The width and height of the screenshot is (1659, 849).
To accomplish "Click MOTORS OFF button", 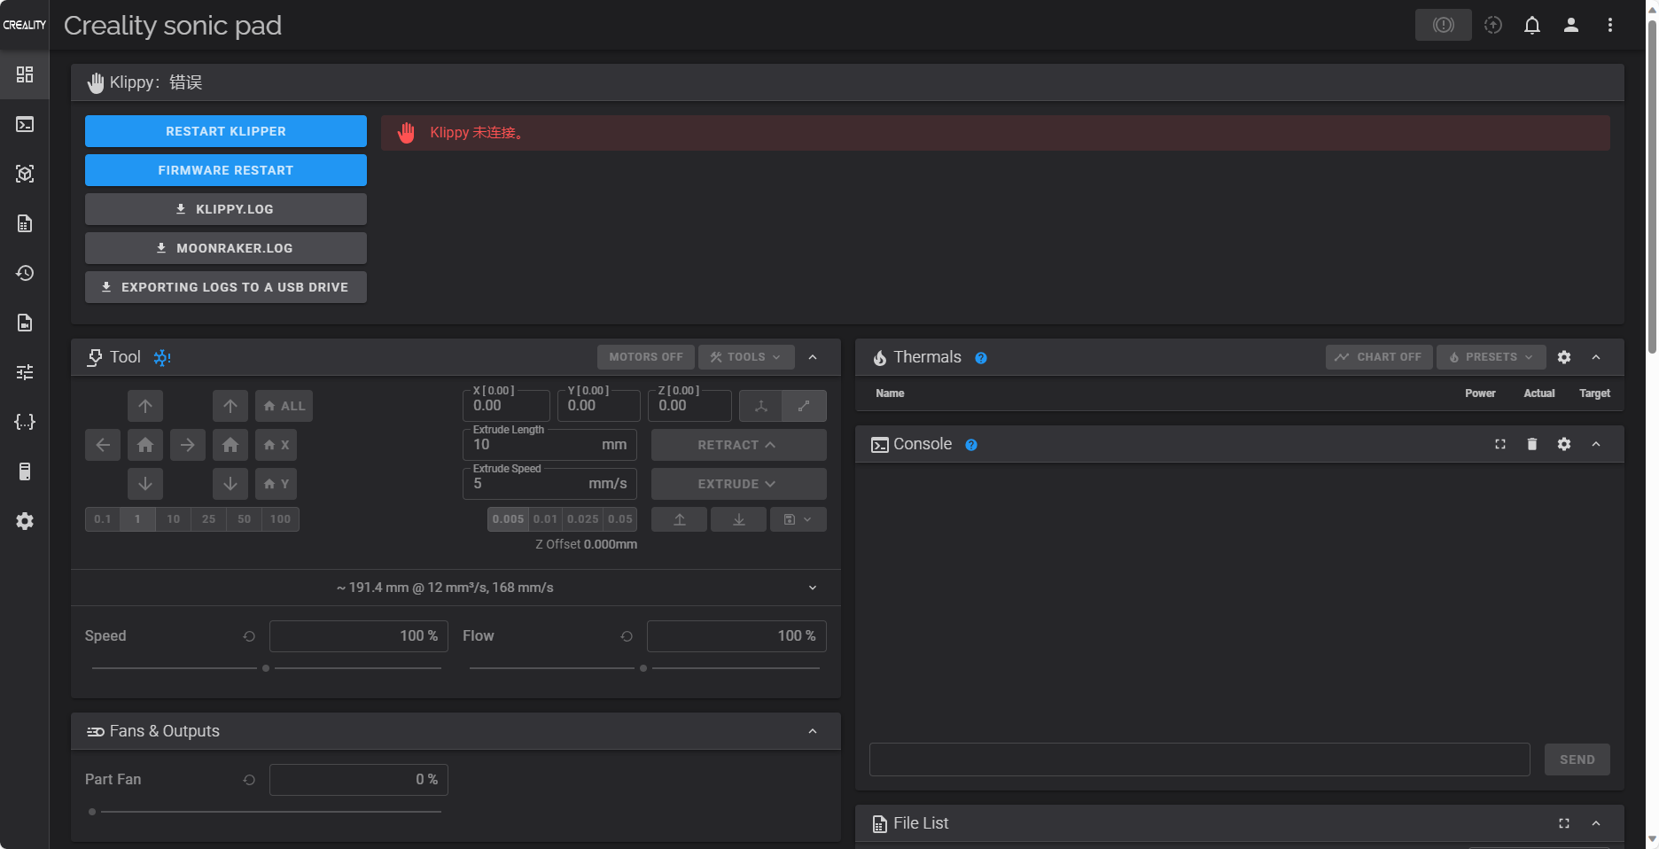I will tap(646, 357).
